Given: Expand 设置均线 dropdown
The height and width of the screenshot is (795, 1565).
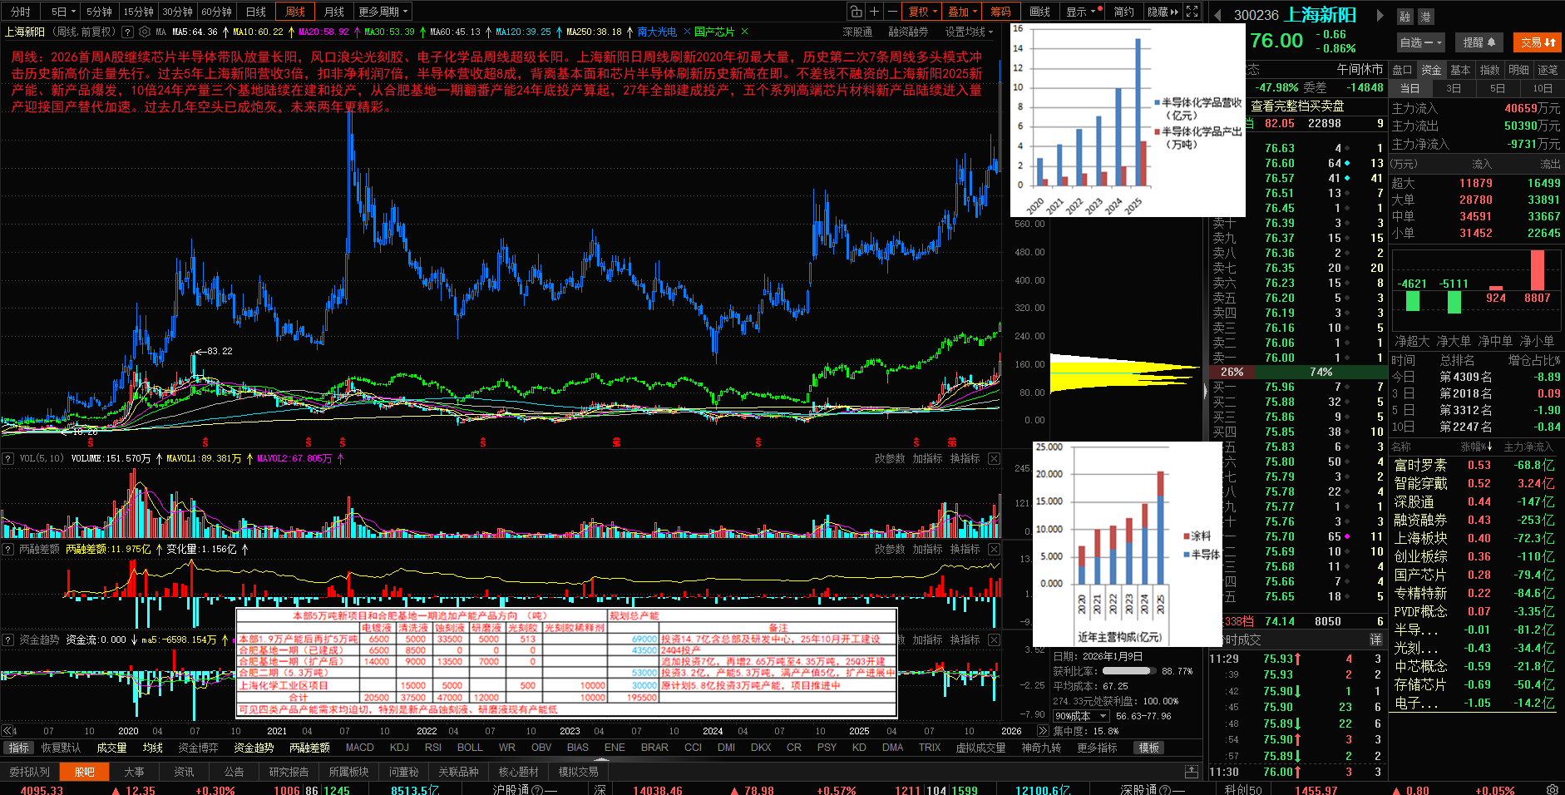Looking at the screenshot, I should [969, 32].
